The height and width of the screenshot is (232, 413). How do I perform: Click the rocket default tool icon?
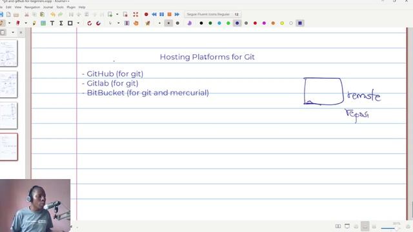click(x=148, y=23)
